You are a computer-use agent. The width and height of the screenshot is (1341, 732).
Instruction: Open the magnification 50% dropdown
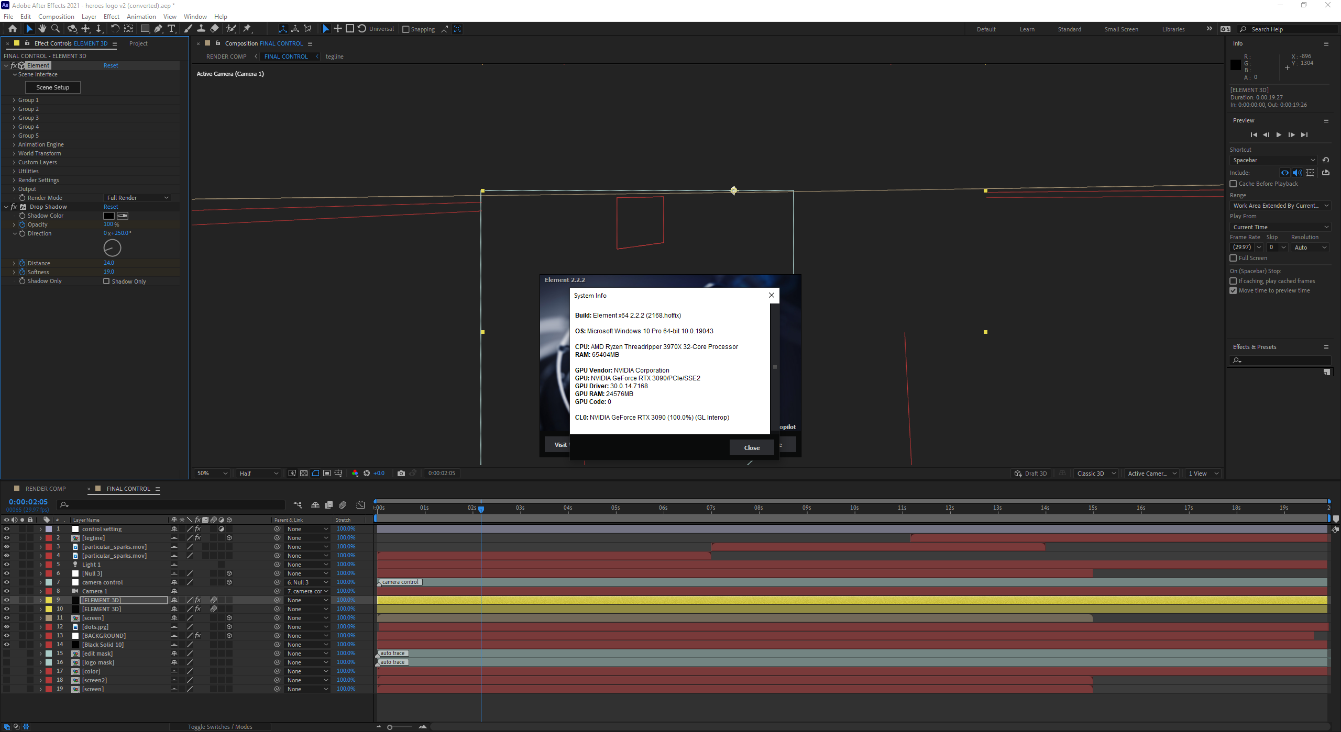(x=211, y=473)
